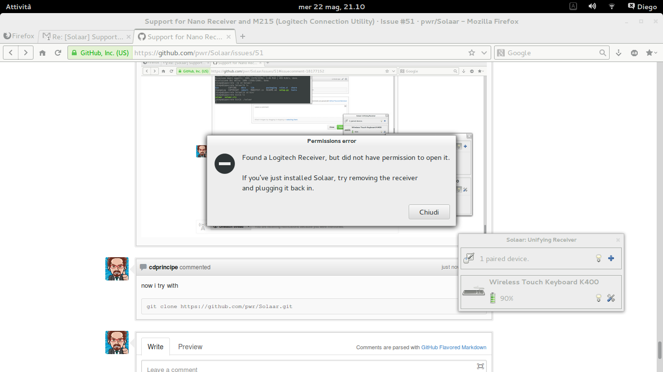Click the search magnifier icon in Google box
Image resolution: width=663 pixels, height=372 pixels.
pos(603,53)
